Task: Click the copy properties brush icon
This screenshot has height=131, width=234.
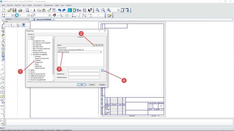Action: (x=49, y=10)
